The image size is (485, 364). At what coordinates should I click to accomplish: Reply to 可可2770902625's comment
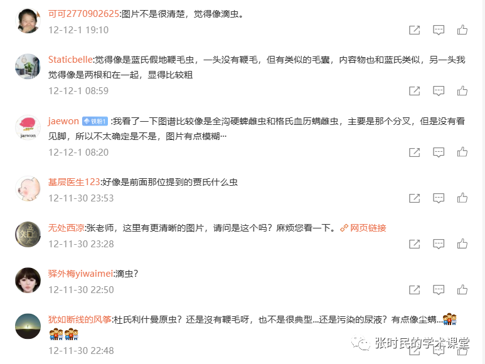439,30
